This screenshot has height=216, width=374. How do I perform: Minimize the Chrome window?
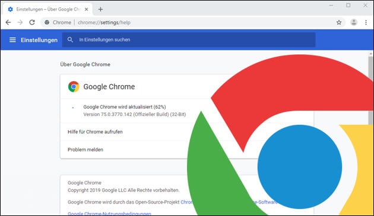pyautogui.click(x=331, y=5)
